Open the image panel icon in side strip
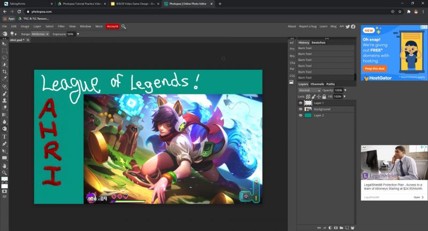This screenshot has height=231, width=428. (x=292, y=82)
